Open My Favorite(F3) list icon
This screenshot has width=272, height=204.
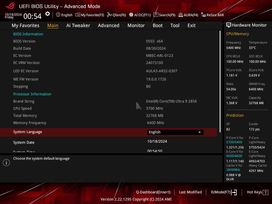point(78,15)
